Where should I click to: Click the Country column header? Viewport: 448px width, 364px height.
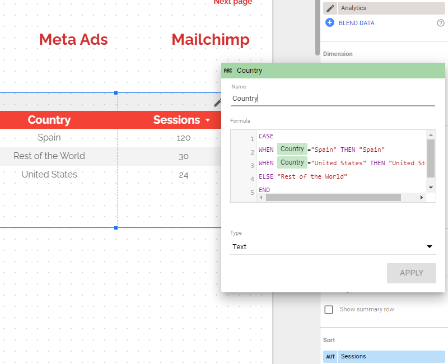point(49,120)
